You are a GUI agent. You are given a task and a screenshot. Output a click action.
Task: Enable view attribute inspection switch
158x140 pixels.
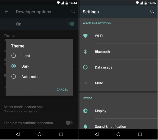coord(69,123)
